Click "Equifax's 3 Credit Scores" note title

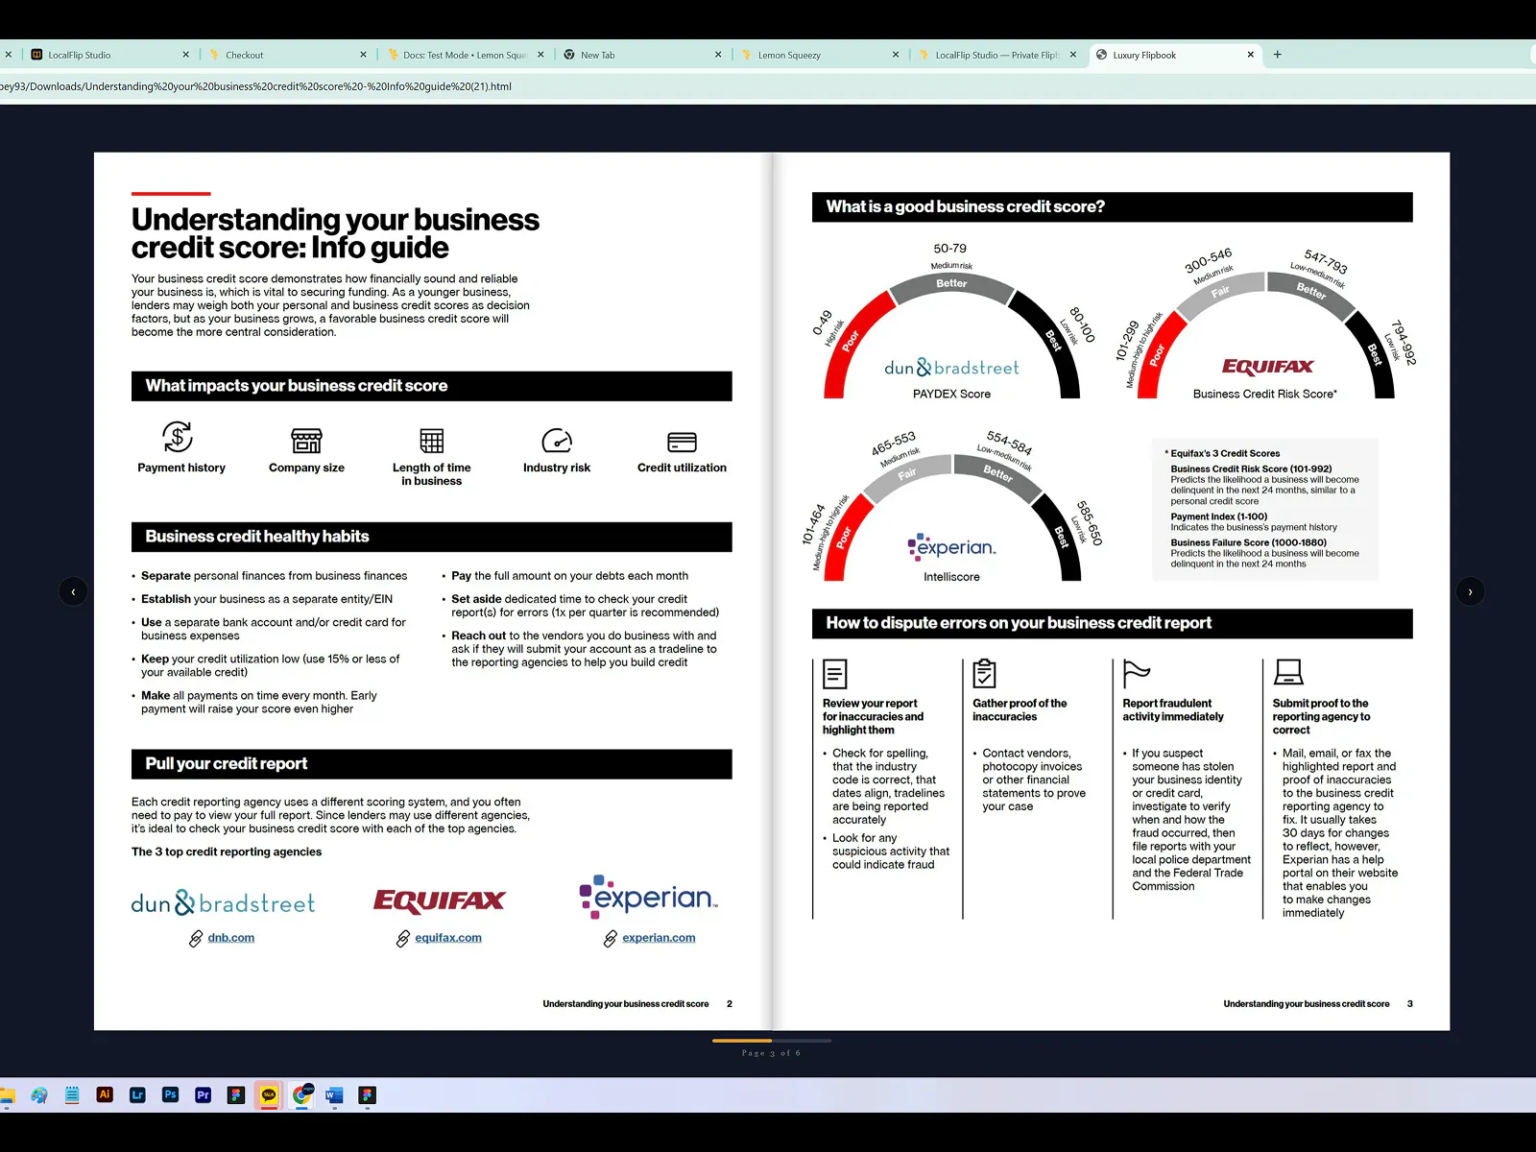1223,453
